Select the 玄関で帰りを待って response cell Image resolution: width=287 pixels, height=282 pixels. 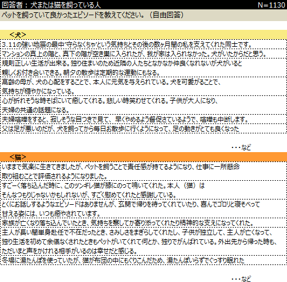pyautogui.click(x=143, y=209)
